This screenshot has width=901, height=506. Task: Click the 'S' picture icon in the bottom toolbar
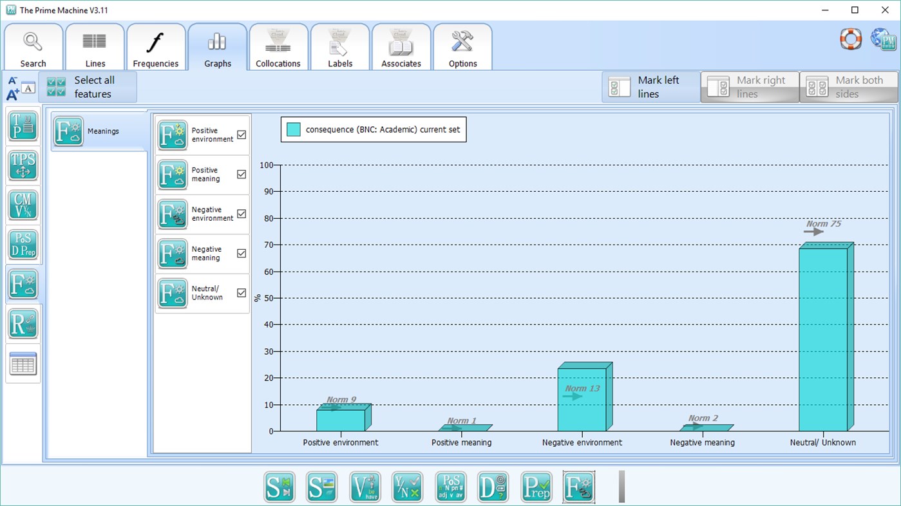coord(322,487)
